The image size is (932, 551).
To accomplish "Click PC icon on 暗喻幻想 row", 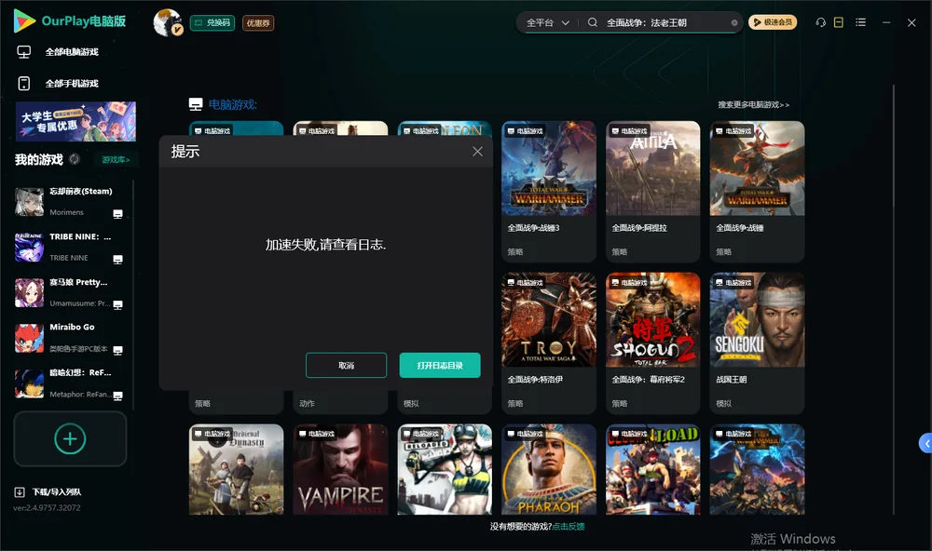I will coord(117,396).
